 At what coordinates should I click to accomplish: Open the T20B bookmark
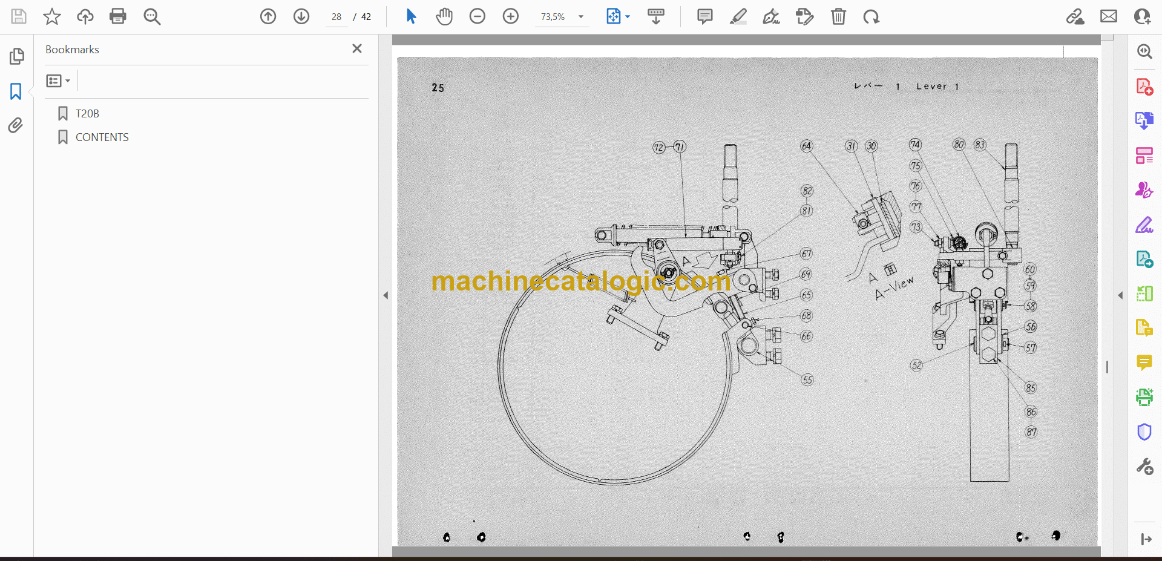click(x=87, y=114)
